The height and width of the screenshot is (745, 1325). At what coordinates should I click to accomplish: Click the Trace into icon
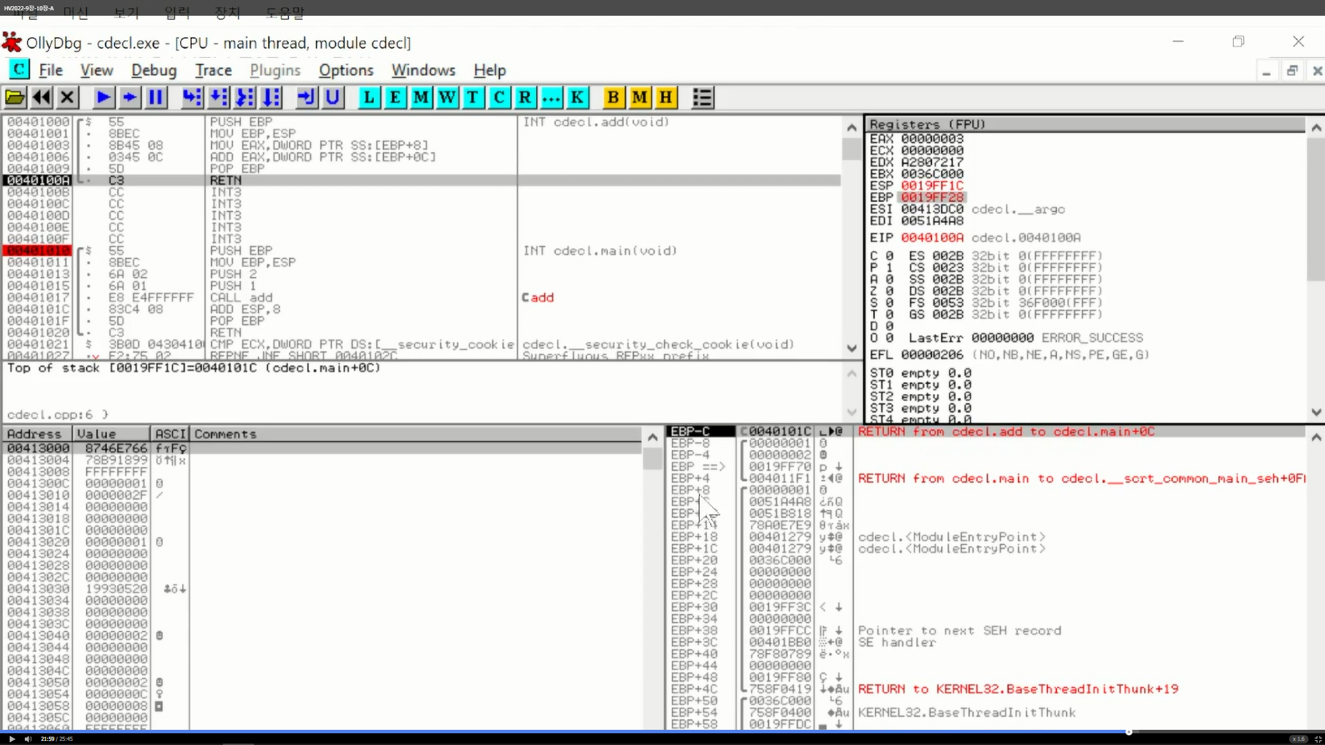pyautogui.click(x=244, y=97)
